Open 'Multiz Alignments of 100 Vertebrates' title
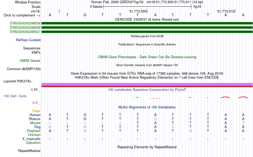Viewport: 253px width, 157px height. pyautogui.click(x=147, y=107)
